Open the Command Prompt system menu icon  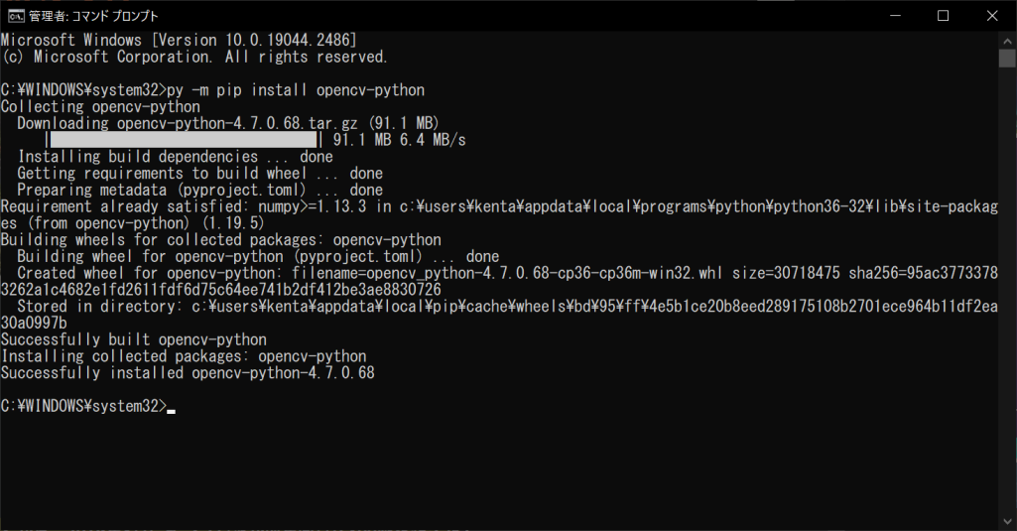pos(16,16)
